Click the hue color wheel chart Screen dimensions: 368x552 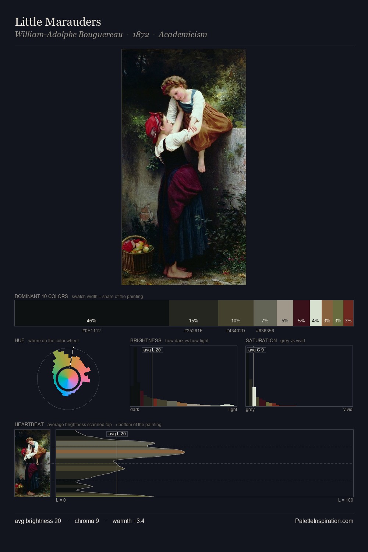coord(68,378)
